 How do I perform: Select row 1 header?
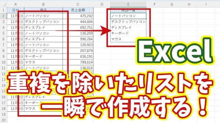(3, 10)
